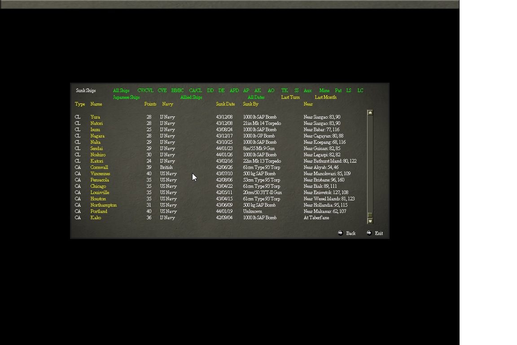Filter by DD destroyers

(210, 90)
